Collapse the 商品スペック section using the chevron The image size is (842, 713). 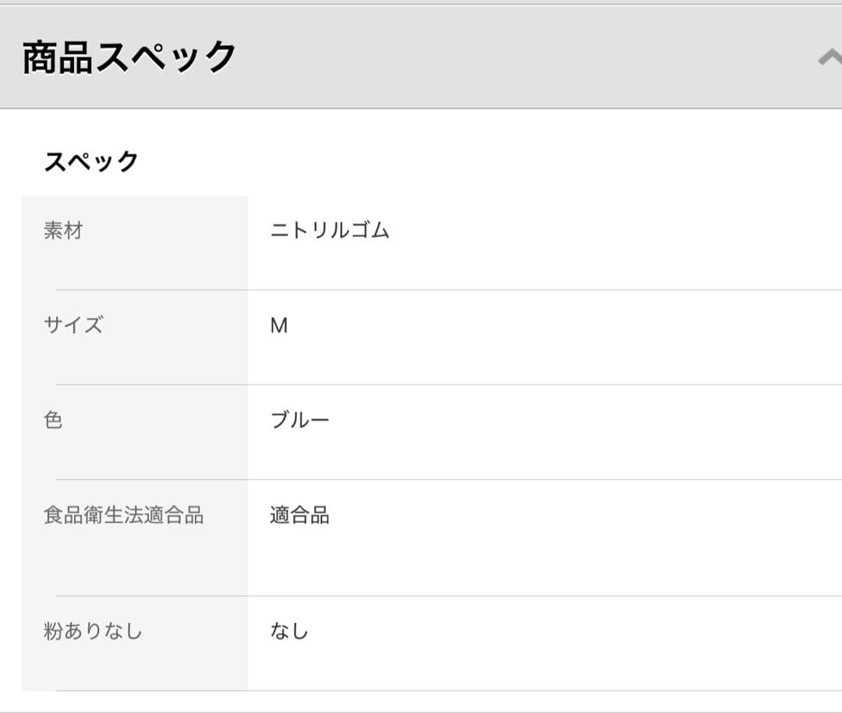coord(830,58)
